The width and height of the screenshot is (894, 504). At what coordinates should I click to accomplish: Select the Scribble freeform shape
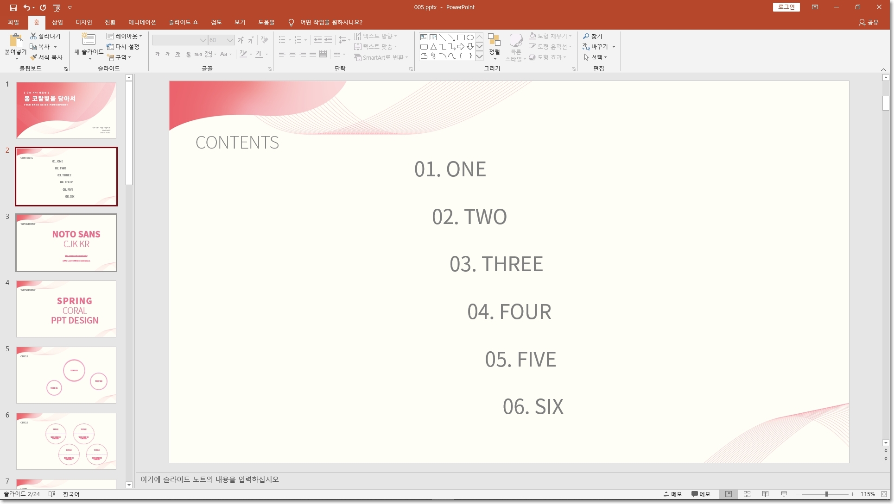(x=433, y=56)
